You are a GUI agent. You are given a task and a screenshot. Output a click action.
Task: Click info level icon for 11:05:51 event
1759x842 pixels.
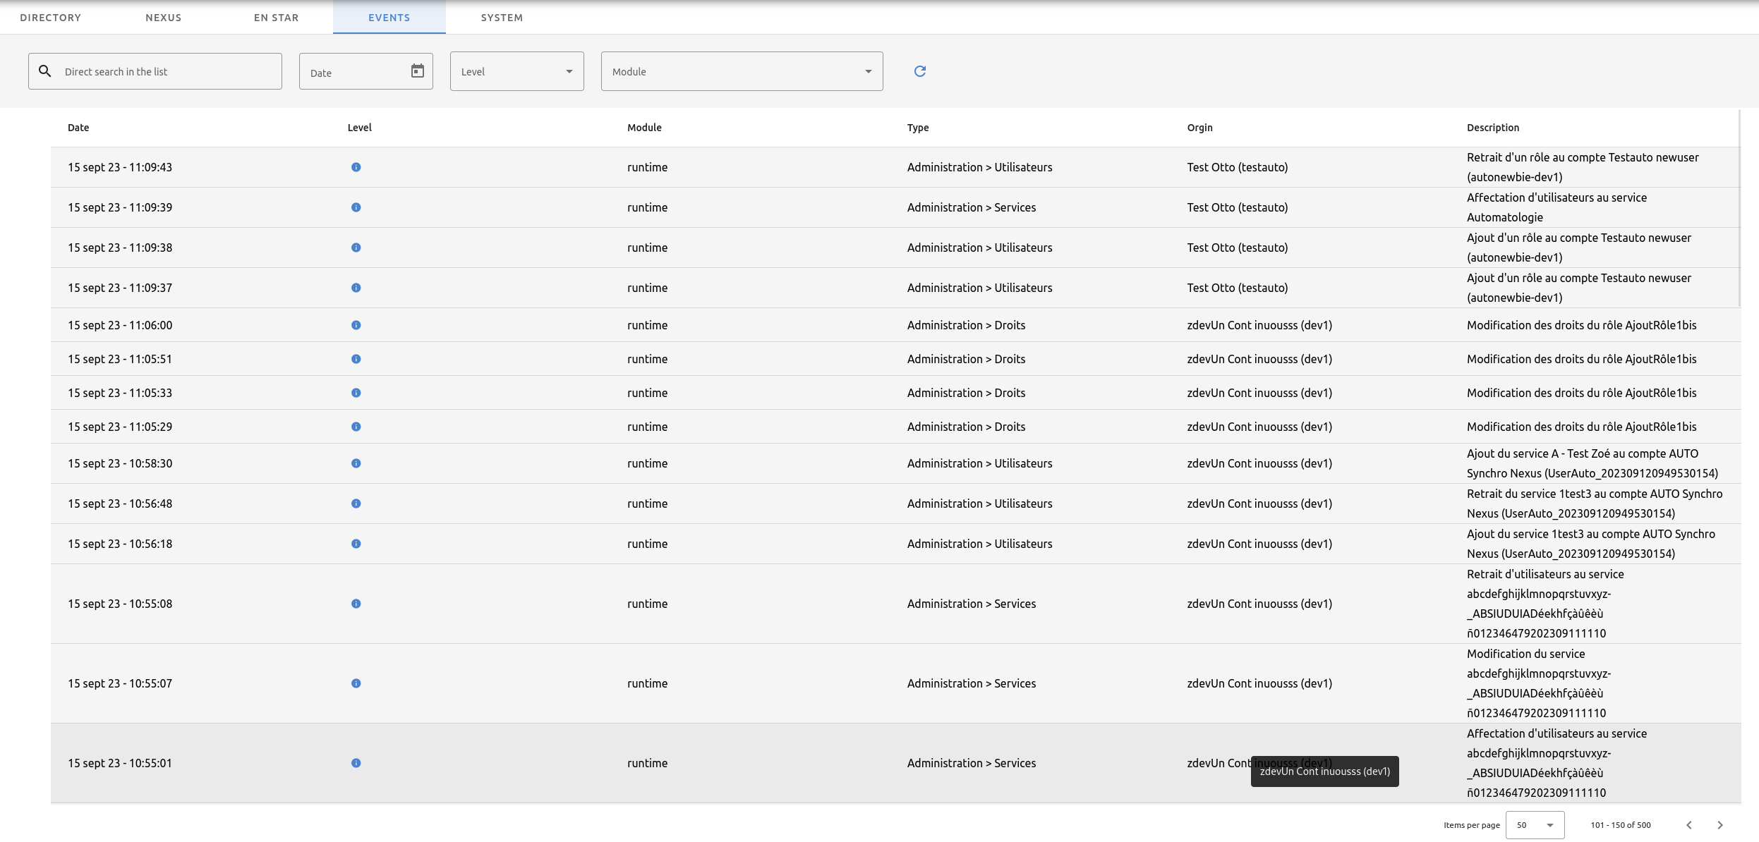(356, 359)
